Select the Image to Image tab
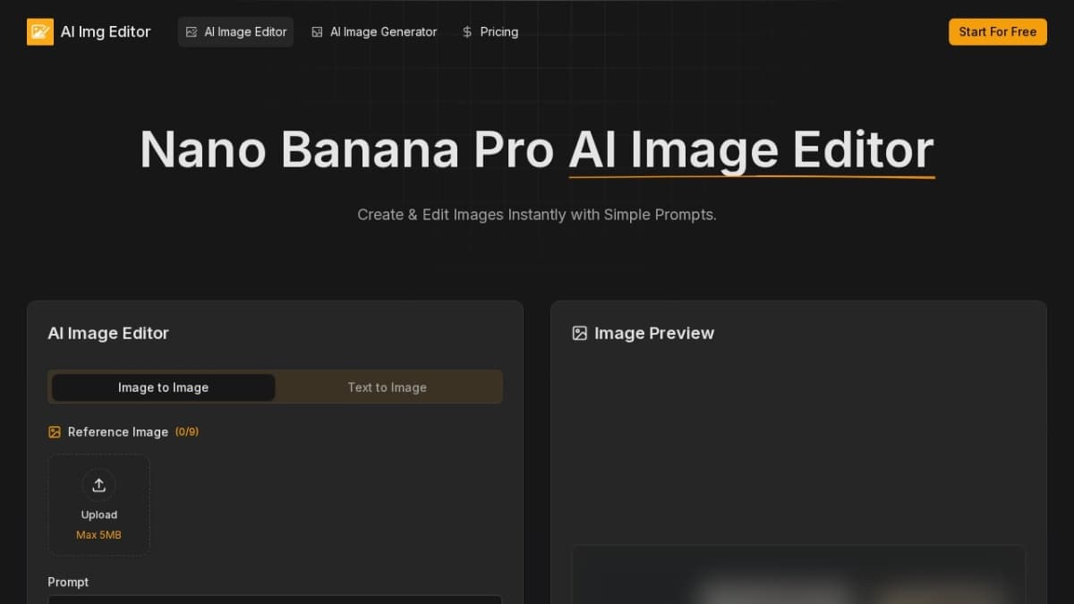This screenshot has width=1074, height=604. (163, 387)
